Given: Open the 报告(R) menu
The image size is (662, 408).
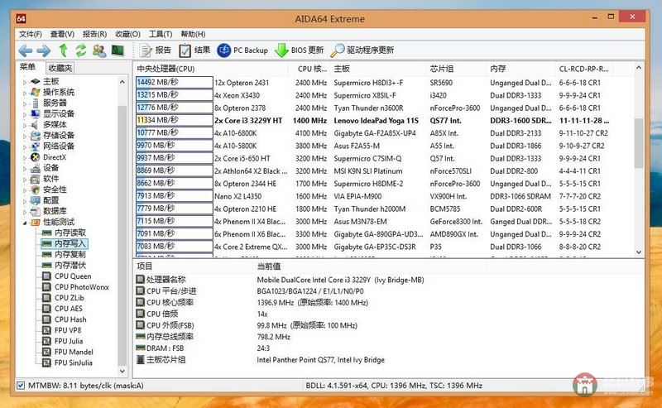Looking at the screenshot, I should (x=94, y=34).
